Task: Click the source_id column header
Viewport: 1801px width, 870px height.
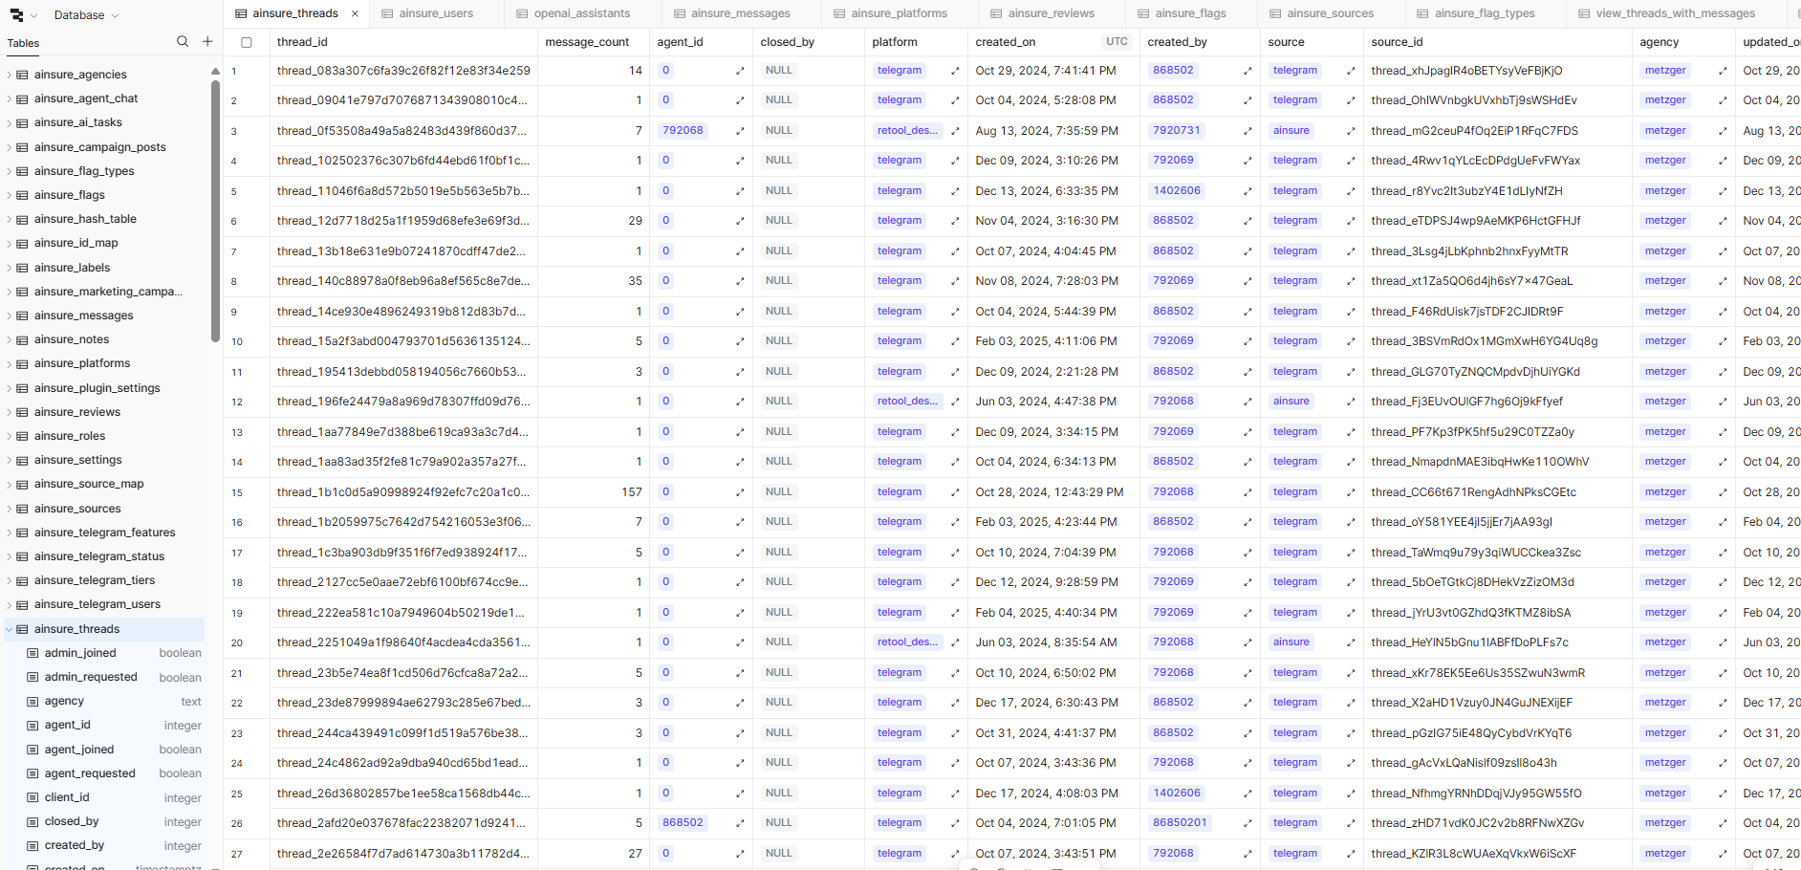Action: point(1397,42)
